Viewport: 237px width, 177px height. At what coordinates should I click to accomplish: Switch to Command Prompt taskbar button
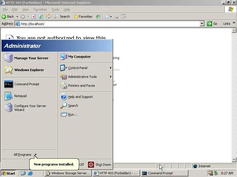(165, 173)
